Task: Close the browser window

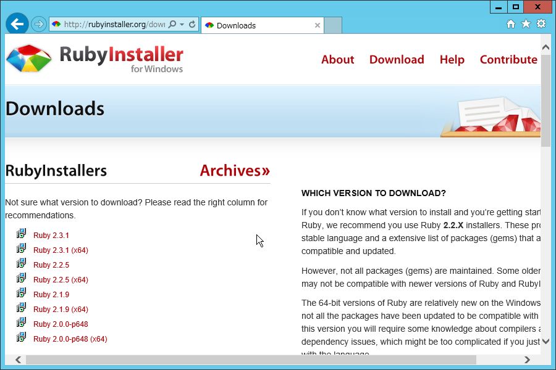Action: pyautogui.click(x=537, y=7)
